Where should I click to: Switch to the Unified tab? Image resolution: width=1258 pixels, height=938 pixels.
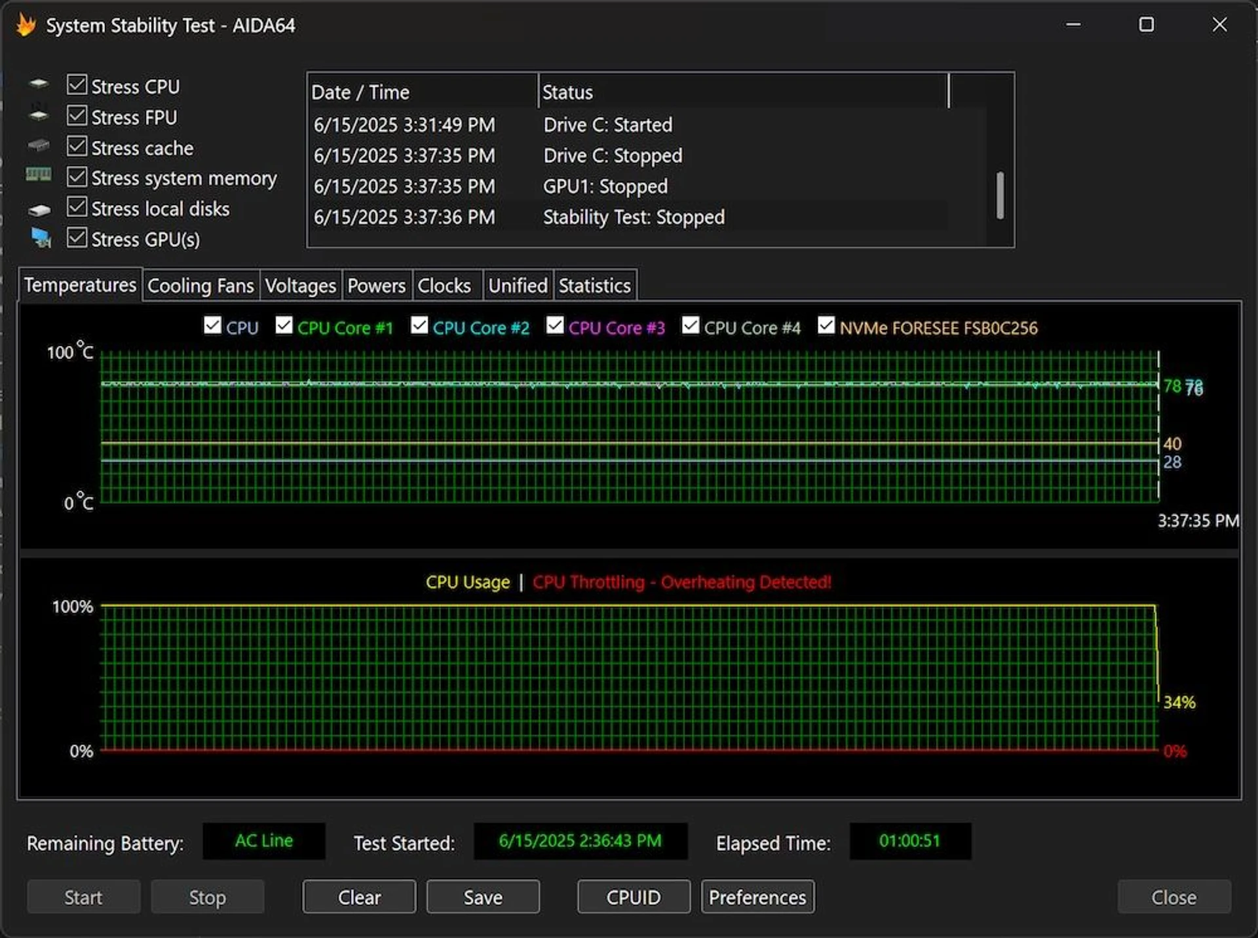[x=518, y=286]
